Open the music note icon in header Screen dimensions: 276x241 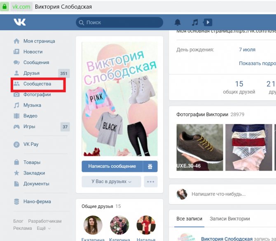(x=195, y=22)
